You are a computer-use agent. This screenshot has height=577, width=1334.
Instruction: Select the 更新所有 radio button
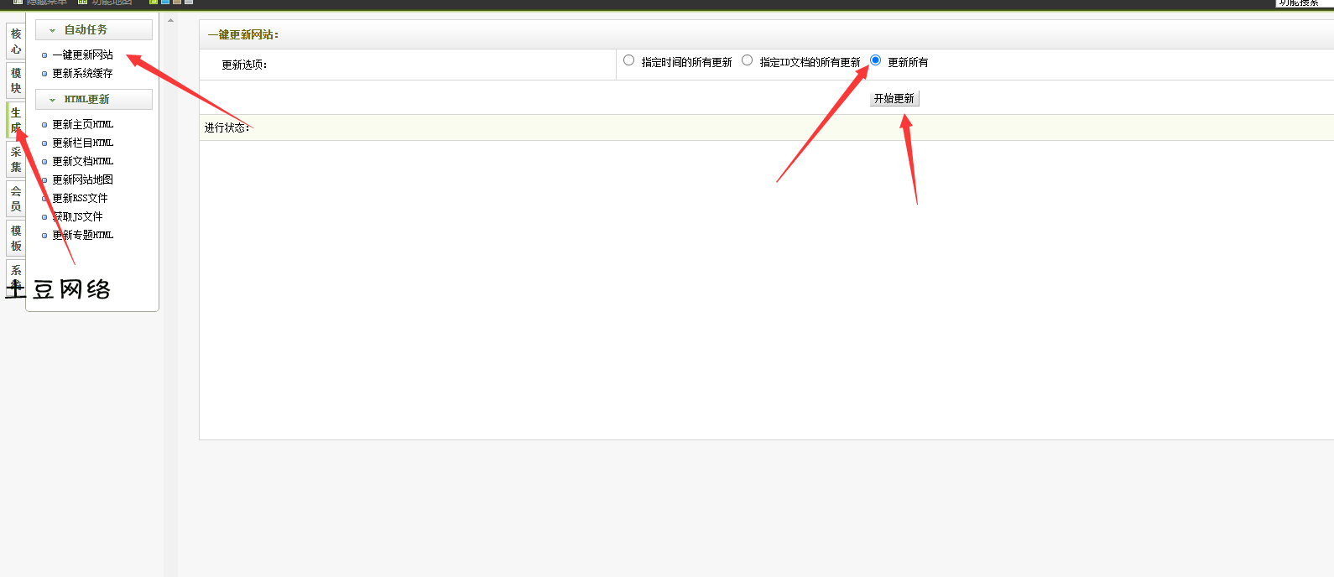[x=875, y=60]
